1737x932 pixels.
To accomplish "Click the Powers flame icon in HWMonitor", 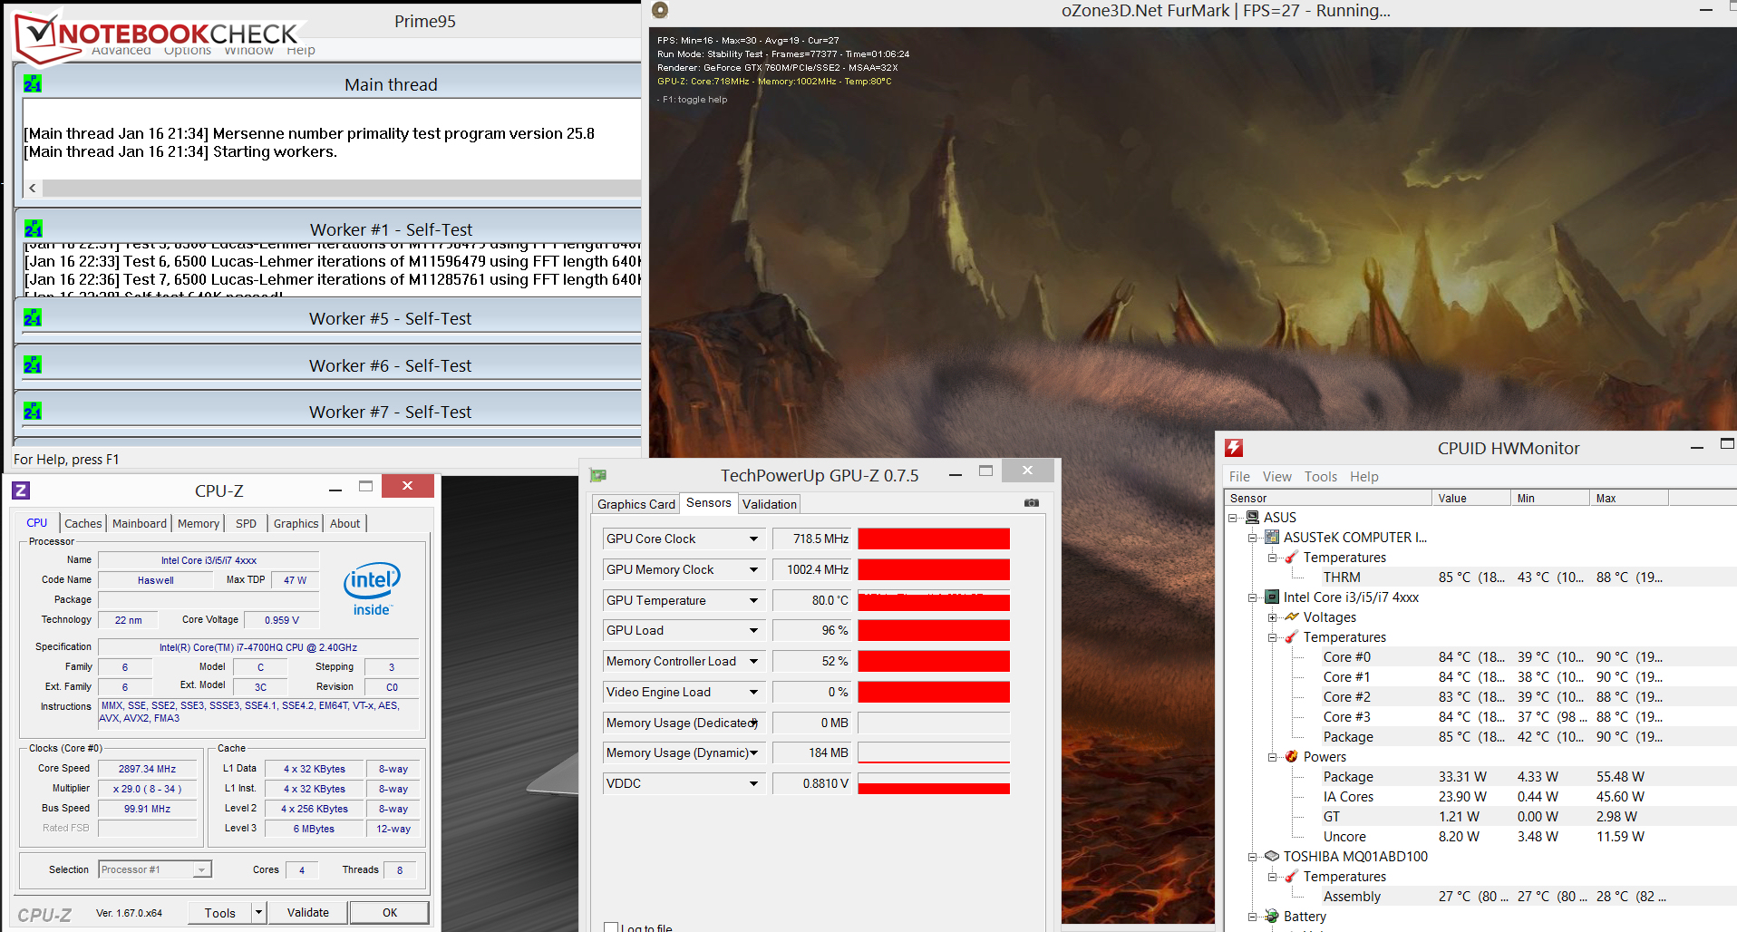I will click(x=1292, y=756).
